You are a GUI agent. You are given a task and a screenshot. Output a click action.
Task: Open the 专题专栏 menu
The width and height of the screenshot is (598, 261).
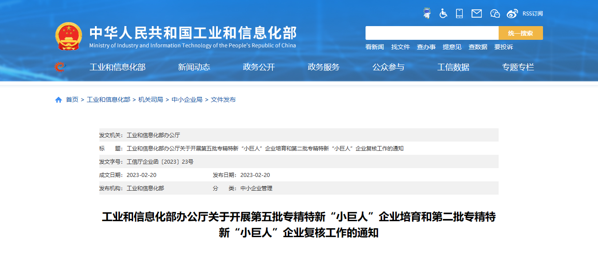(x=518, y=67)
